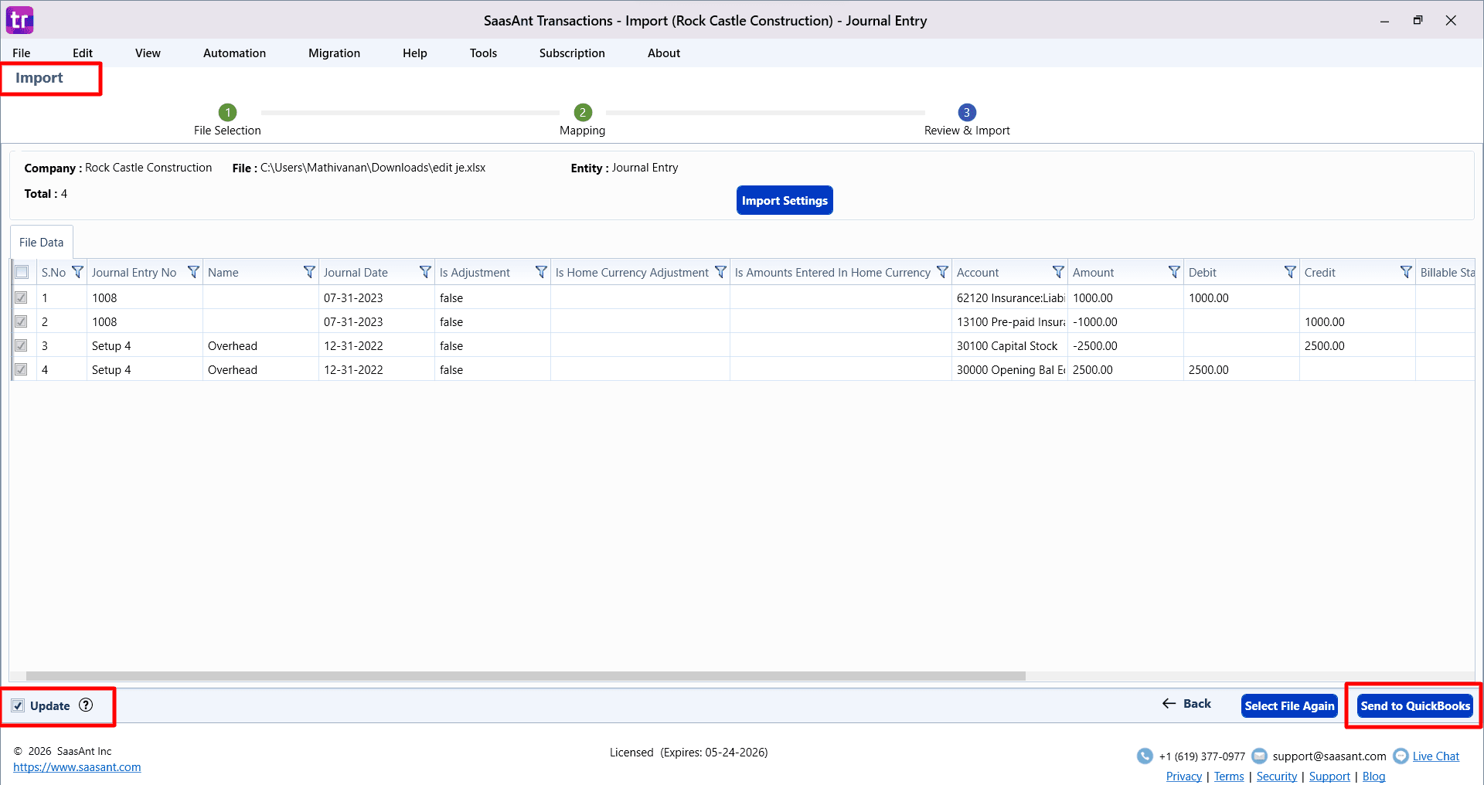Click Send to QuickBooks button

[1415, 705]
